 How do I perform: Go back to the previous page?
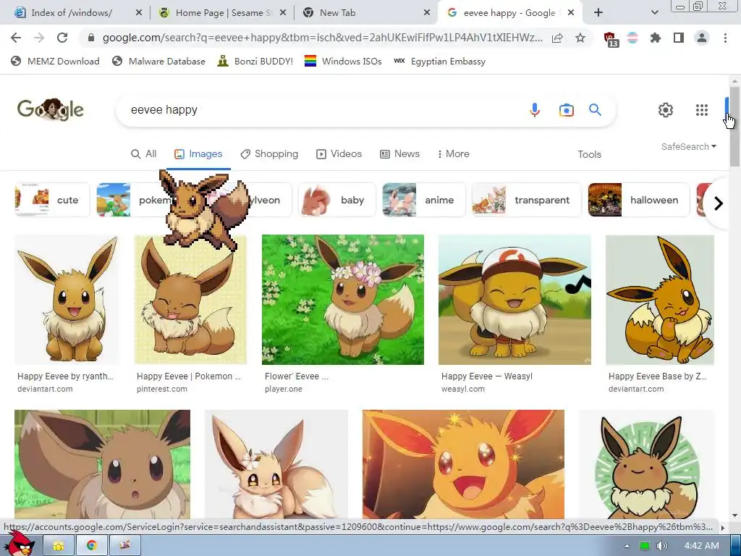(x=16, y=38)
